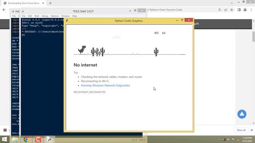
Task: Open Chrome profile avatar
Action: pyautogui.click(x=245, y=10)
